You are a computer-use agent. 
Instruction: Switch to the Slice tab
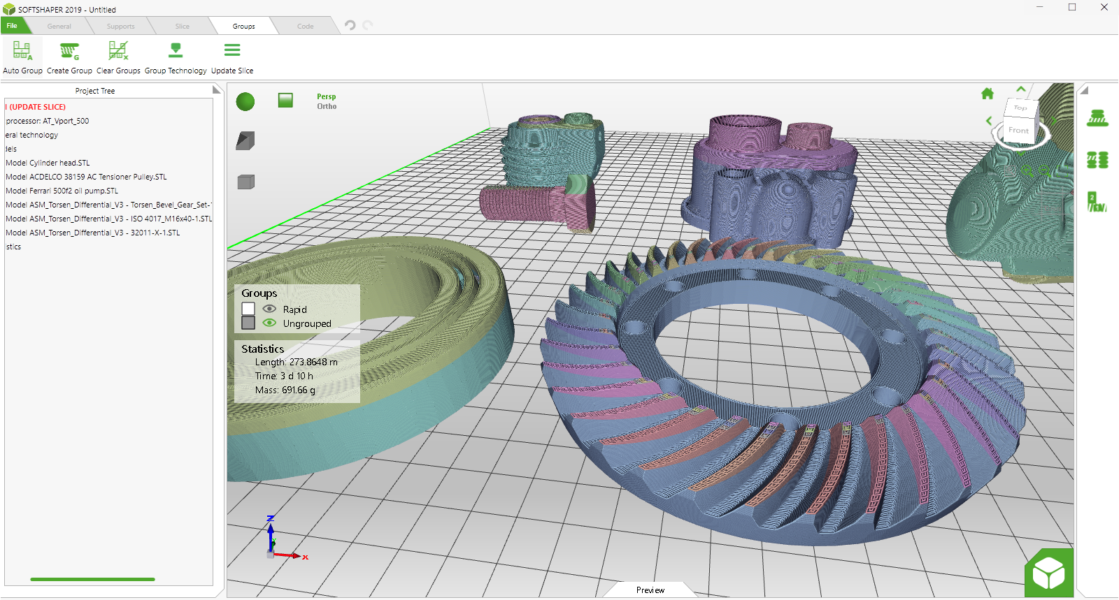tap(182, 26)
